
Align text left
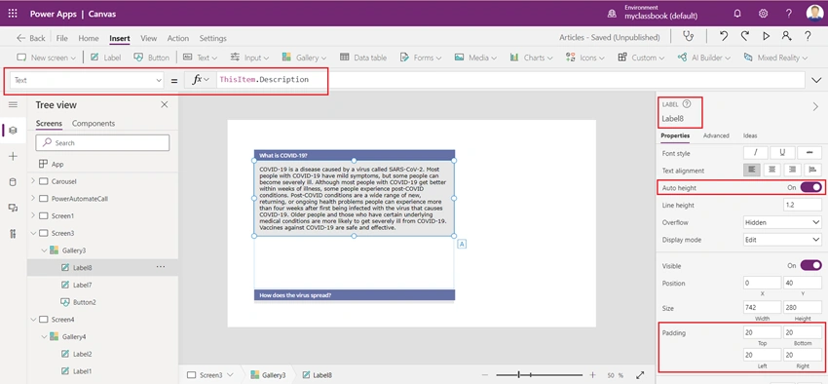pos(752,171)
